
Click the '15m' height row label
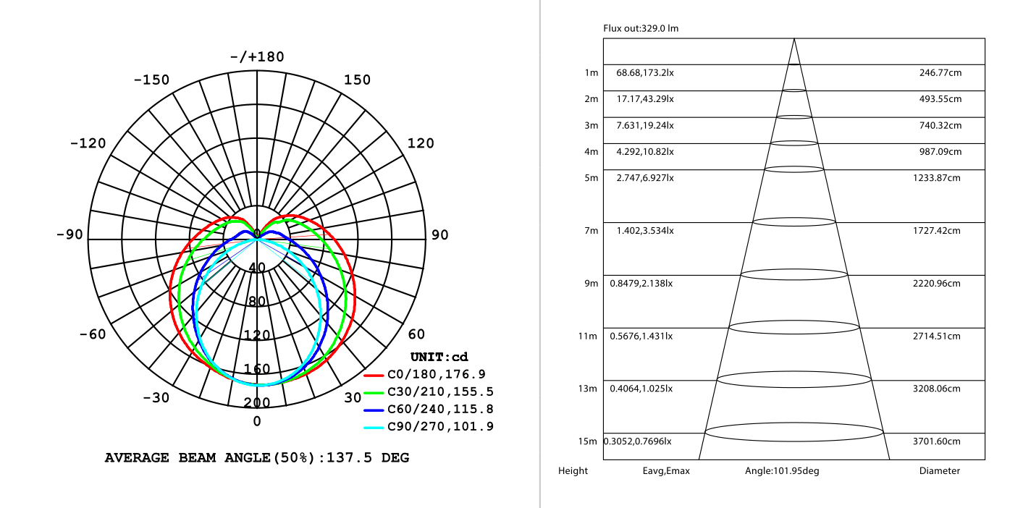[589, 441]
